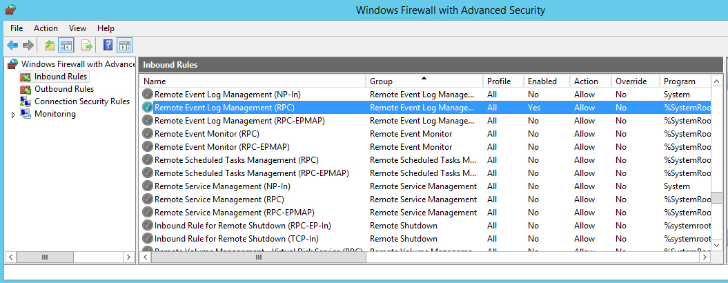Click the Connection Security Rules icon
The width and height of the screenshot is (728, 283).
click(x=26, y=101)
